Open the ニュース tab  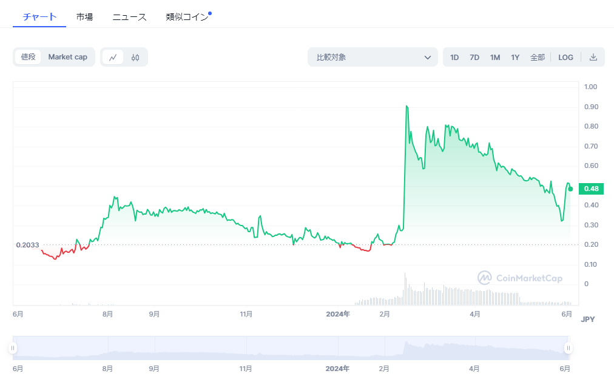(129, 17)
